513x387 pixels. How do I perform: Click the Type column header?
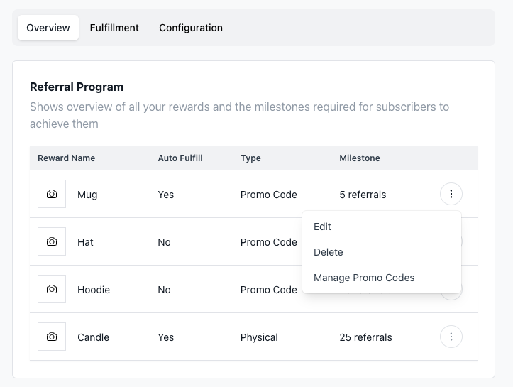pos(251,158)
